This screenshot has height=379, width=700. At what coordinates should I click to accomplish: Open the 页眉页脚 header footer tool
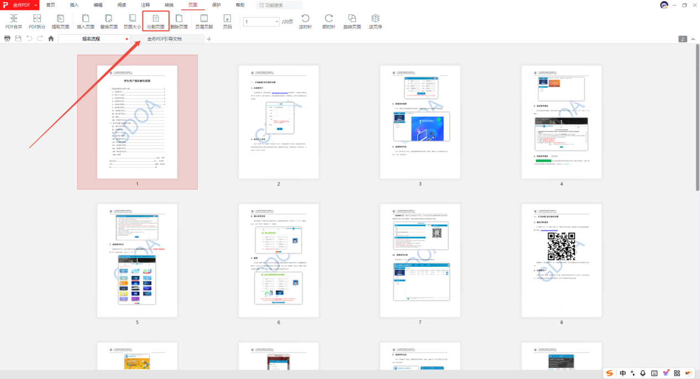point(204,22)
